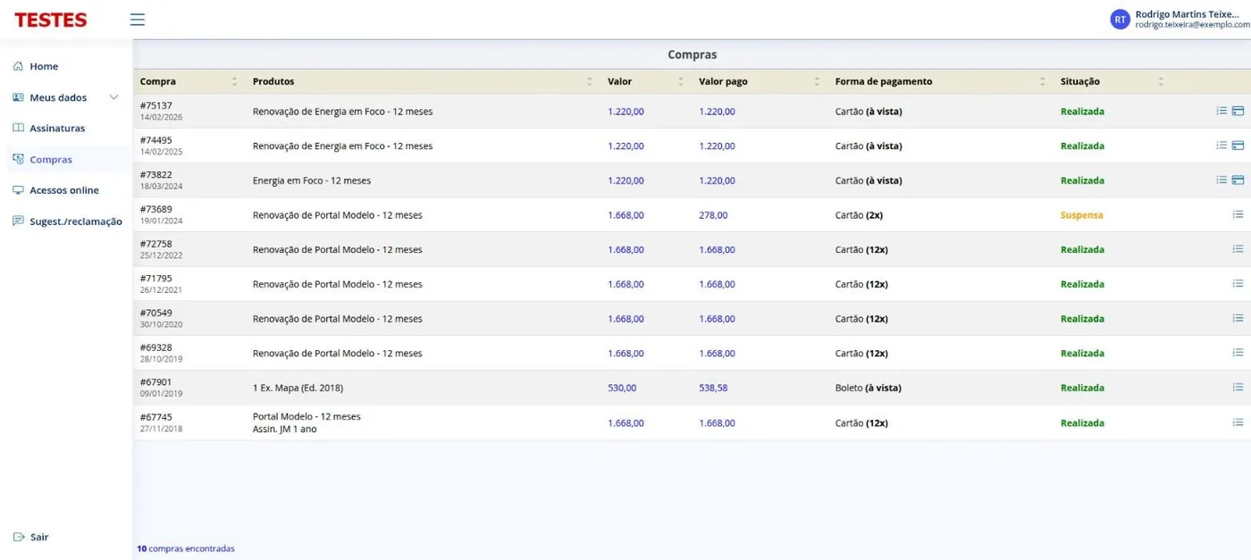Open details list icon for suspended purchase #73689

pos(1238,214)
